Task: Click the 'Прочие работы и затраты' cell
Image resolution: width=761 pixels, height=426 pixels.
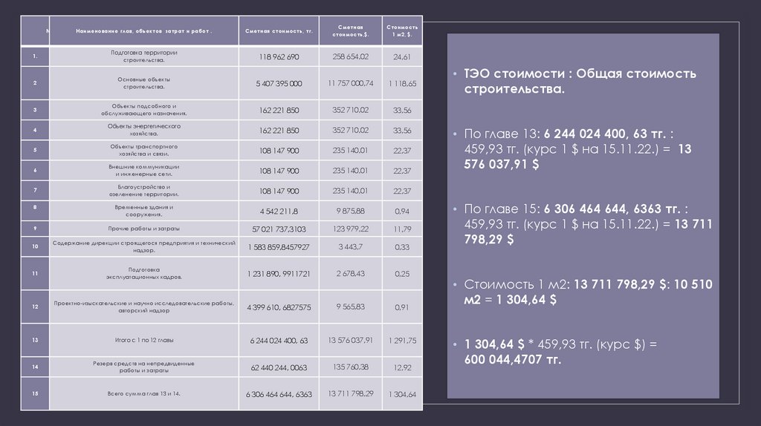Action: pos(143,229)
